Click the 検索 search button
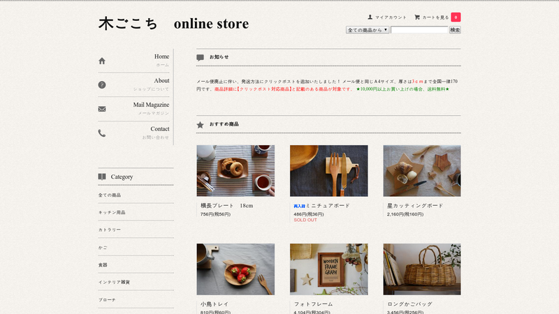This screenshot has width=559, height=314. tap(455, 30)
